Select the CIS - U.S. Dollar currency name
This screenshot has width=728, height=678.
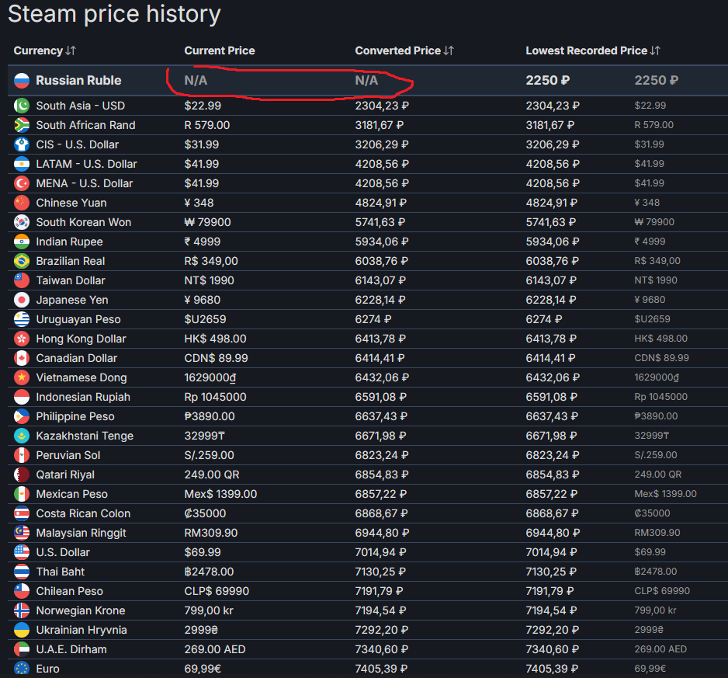click(77, 144)
